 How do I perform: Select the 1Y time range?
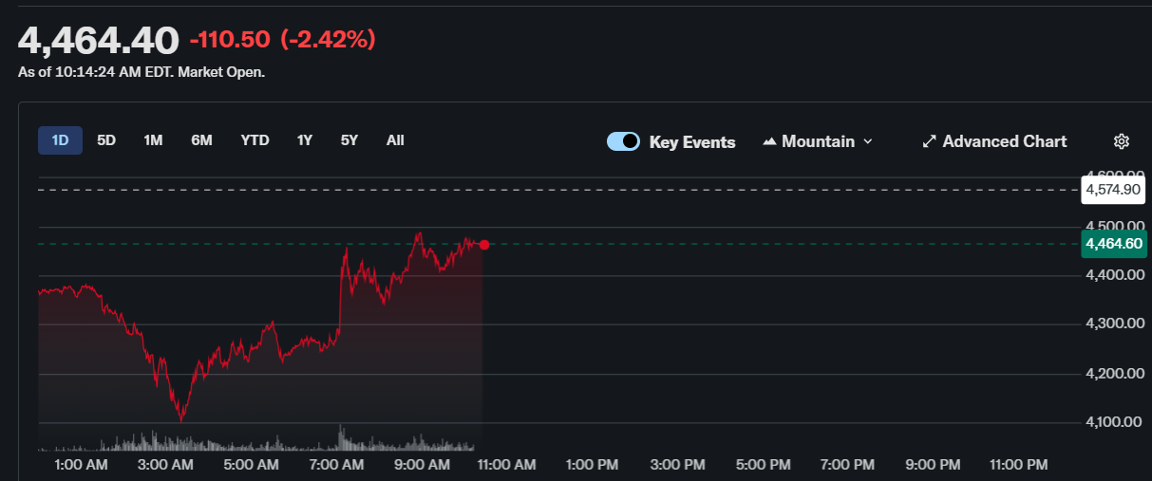(304, 140)
